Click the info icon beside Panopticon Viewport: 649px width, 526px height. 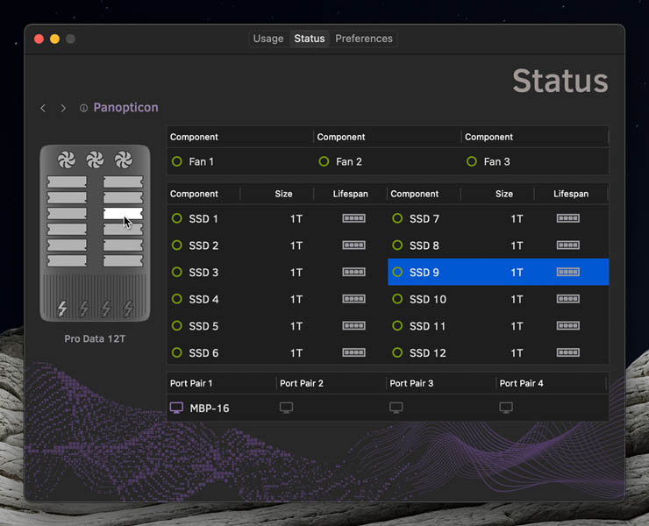click(84, 108)
